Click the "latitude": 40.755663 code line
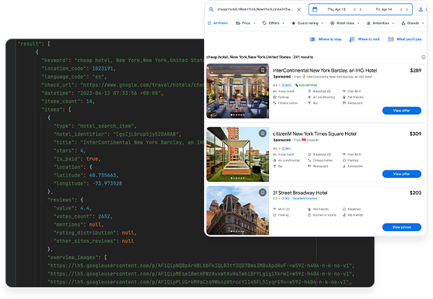 86,175
